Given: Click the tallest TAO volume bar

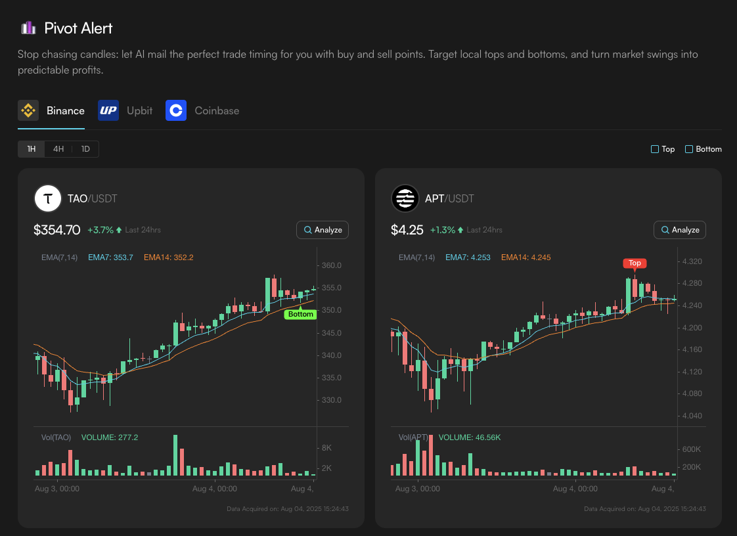Looking at the screenshot, I should pos(175,455).
